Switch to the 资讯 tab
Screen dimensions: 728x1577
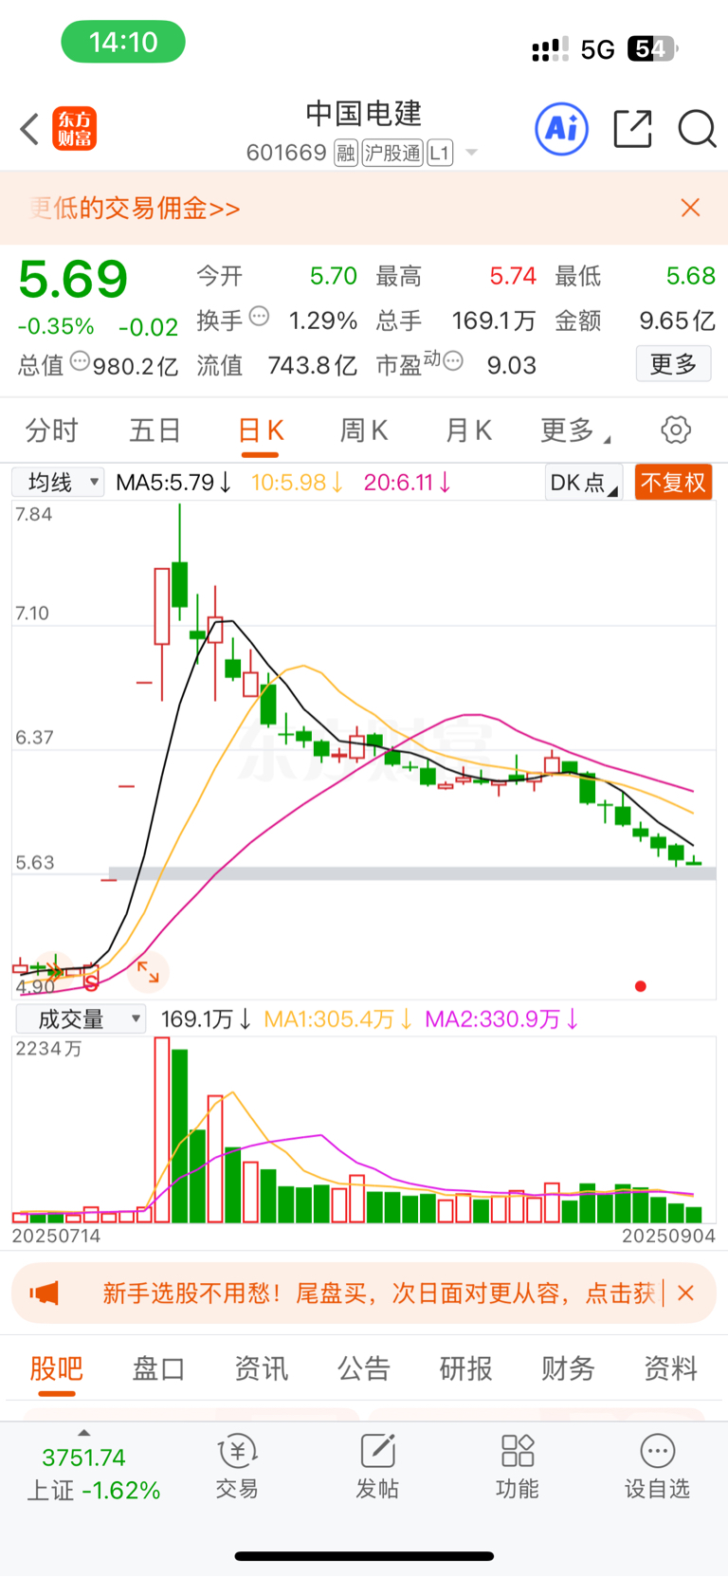click(x=261, y=1368)
